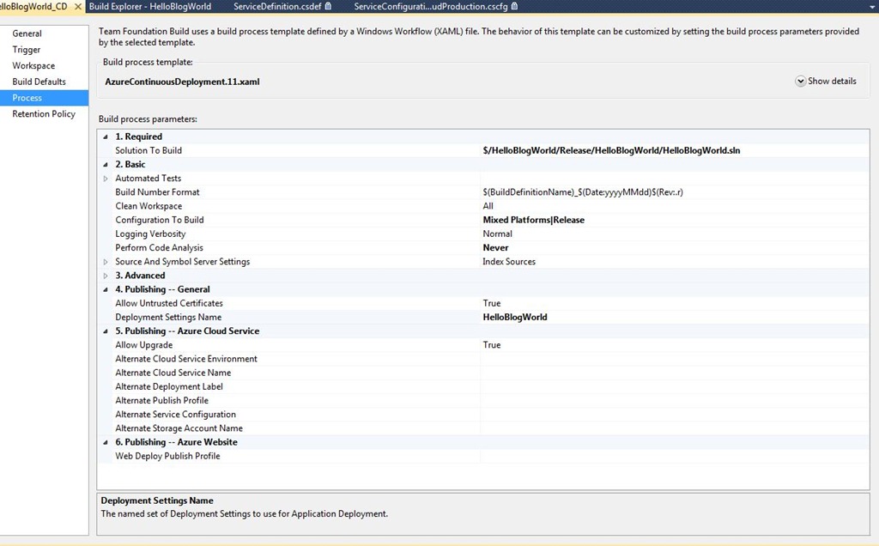This screenshot has width=879, height=546.
Task: Edit Mixed Platforms|Release value
Action: point(533,220)
